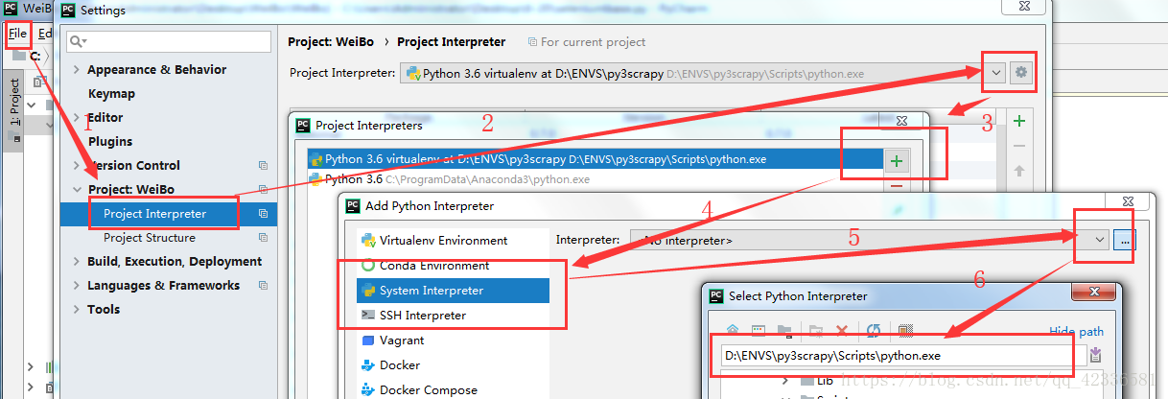Open the File menu in PyCharm
This screenshot has width=1168, height=399.
17,34
